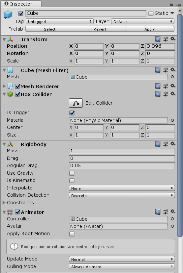Enable Use Gravity checkbox

point(72,173)
